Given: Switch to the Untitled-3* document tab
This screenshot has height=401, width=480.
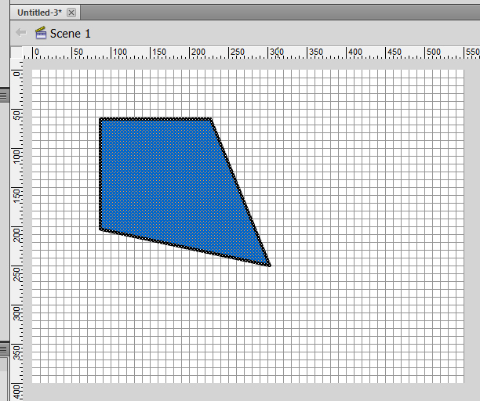Looking at the screenshot, I should [39, 13].
